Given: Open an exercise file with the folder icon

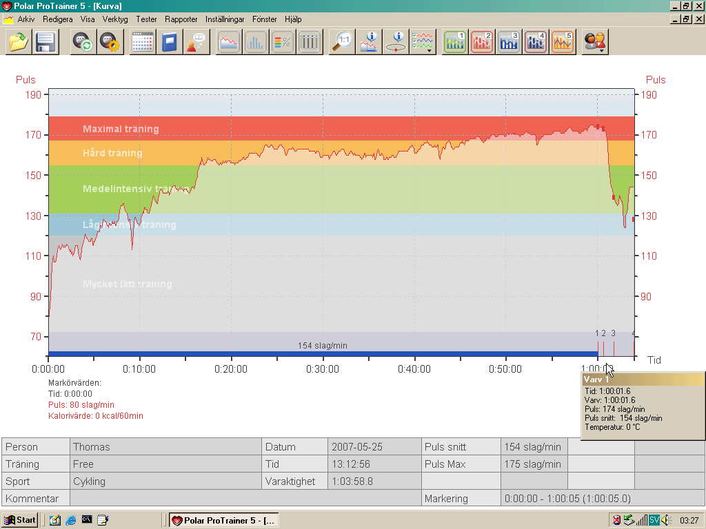Looking at the screenshot, I should point(19,42).
